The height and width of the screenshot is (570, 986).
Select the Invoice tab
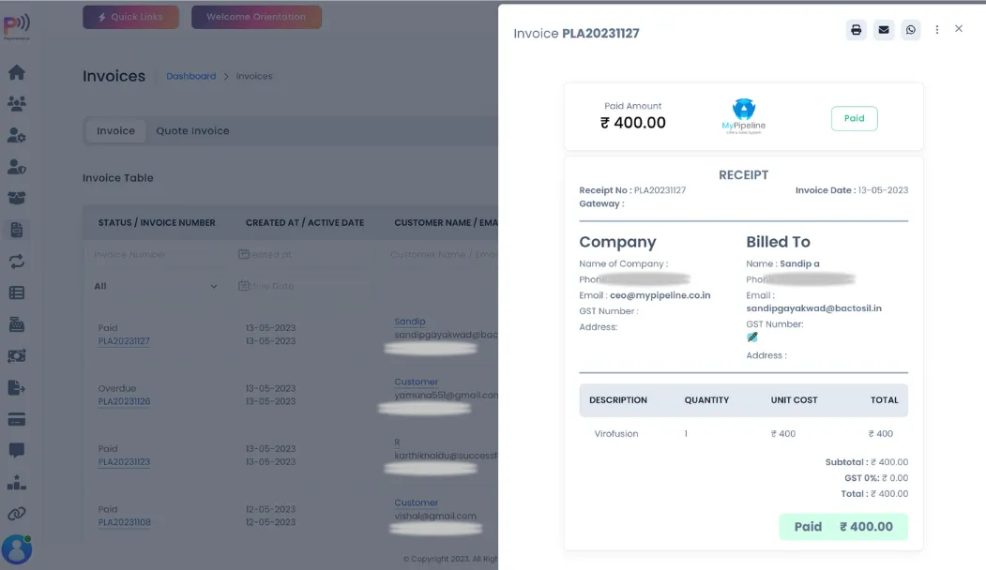tap(116, 131)
